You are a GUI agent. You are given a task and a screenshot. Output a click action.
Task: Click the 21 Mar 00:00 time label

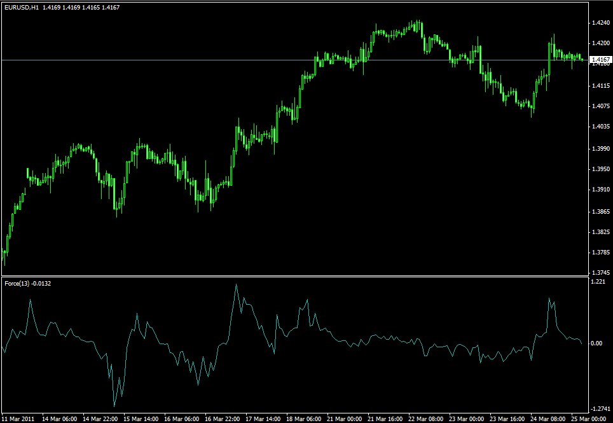[344, 419]
